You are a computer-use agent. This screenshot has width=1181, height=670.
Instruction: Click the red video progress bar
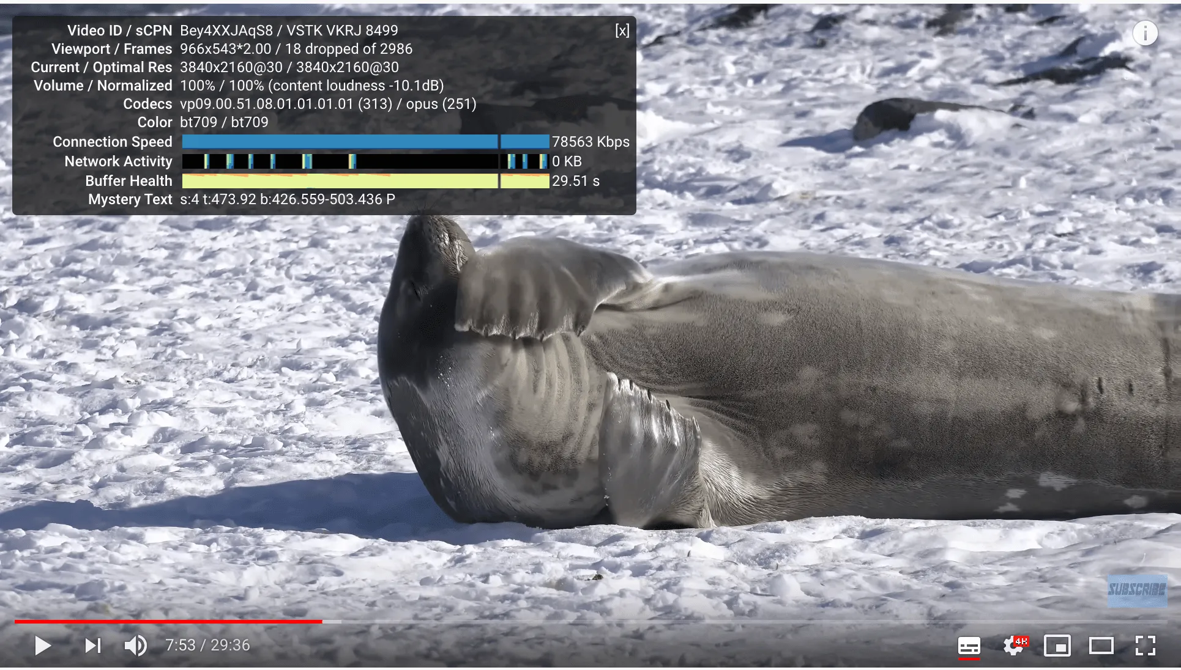(168, 622)
